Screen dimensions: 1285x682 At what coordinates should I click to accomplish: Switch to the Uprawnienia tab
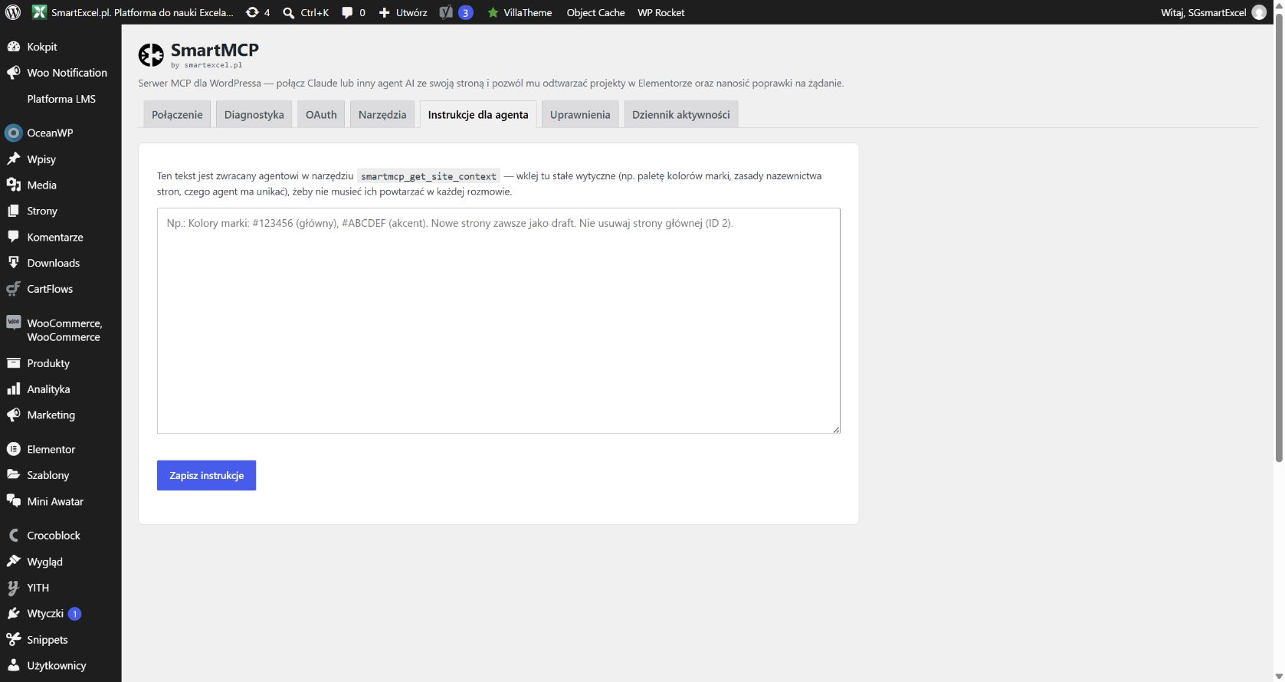(x=580, y=114)
